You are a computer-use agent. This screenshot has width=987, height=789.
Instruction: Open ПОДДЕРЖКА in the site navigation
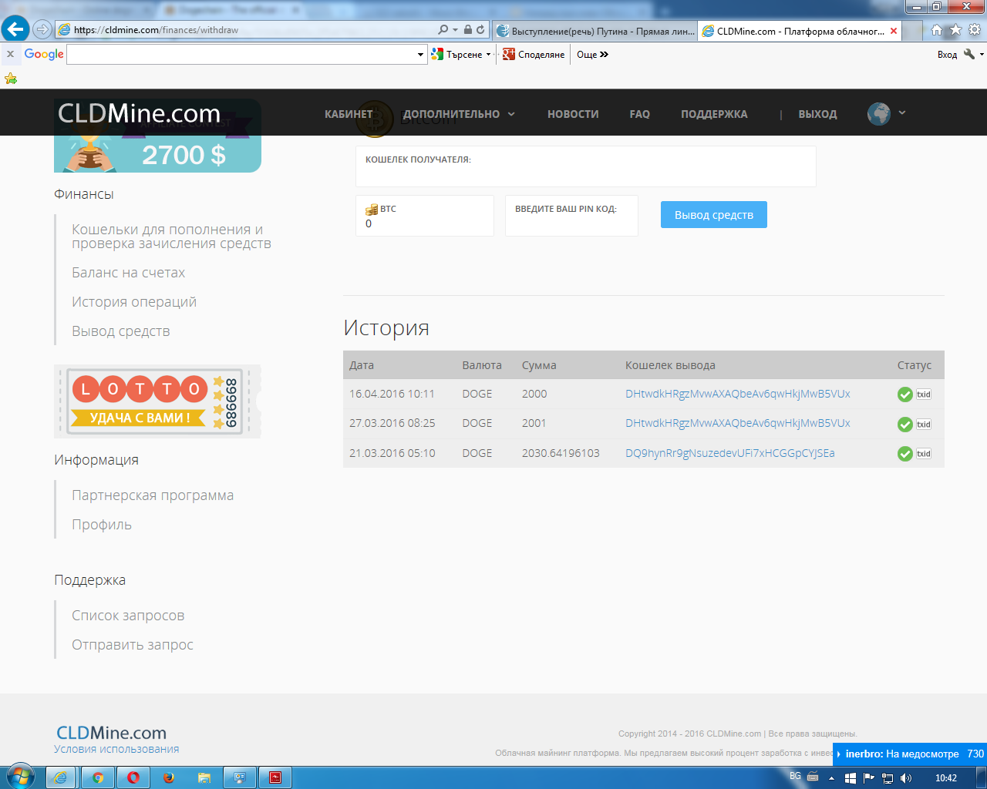714,114
